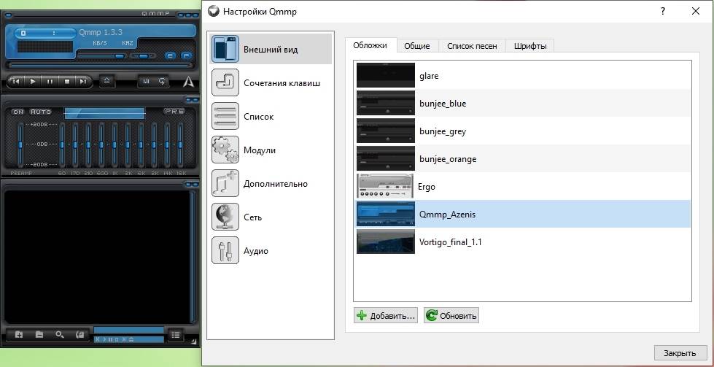Click the playlist vertical scrollbar
714x367 pixels.
[x=192, y=256]
